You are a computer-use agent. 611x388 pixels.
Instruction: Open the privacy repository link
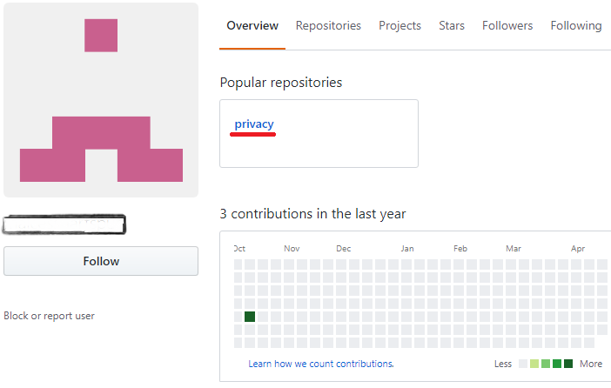(x=254, y=124)
